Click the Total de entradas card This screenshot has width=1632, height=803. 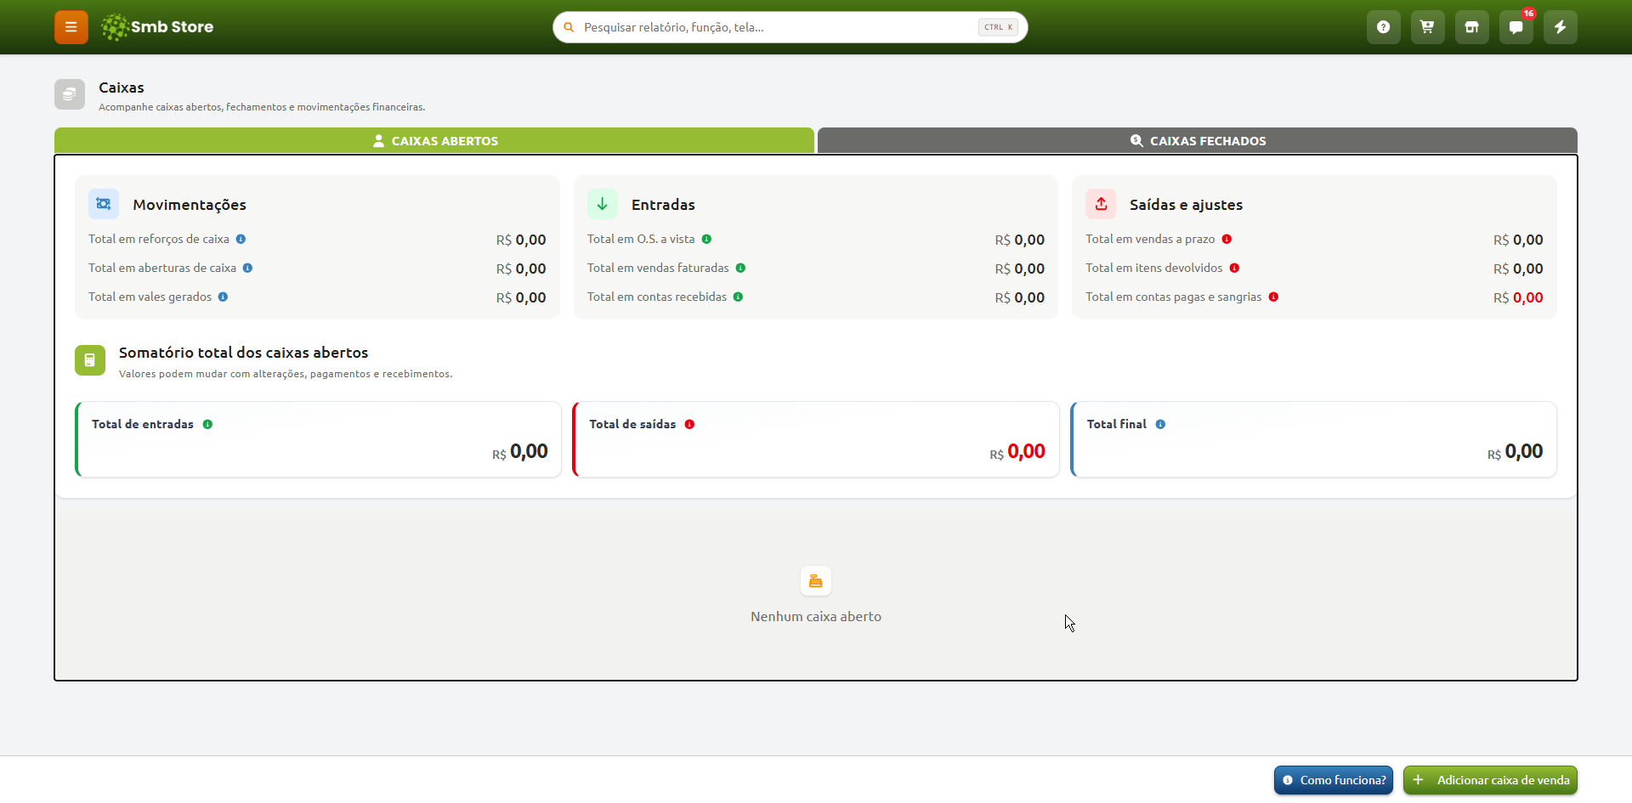coord(319,439)
